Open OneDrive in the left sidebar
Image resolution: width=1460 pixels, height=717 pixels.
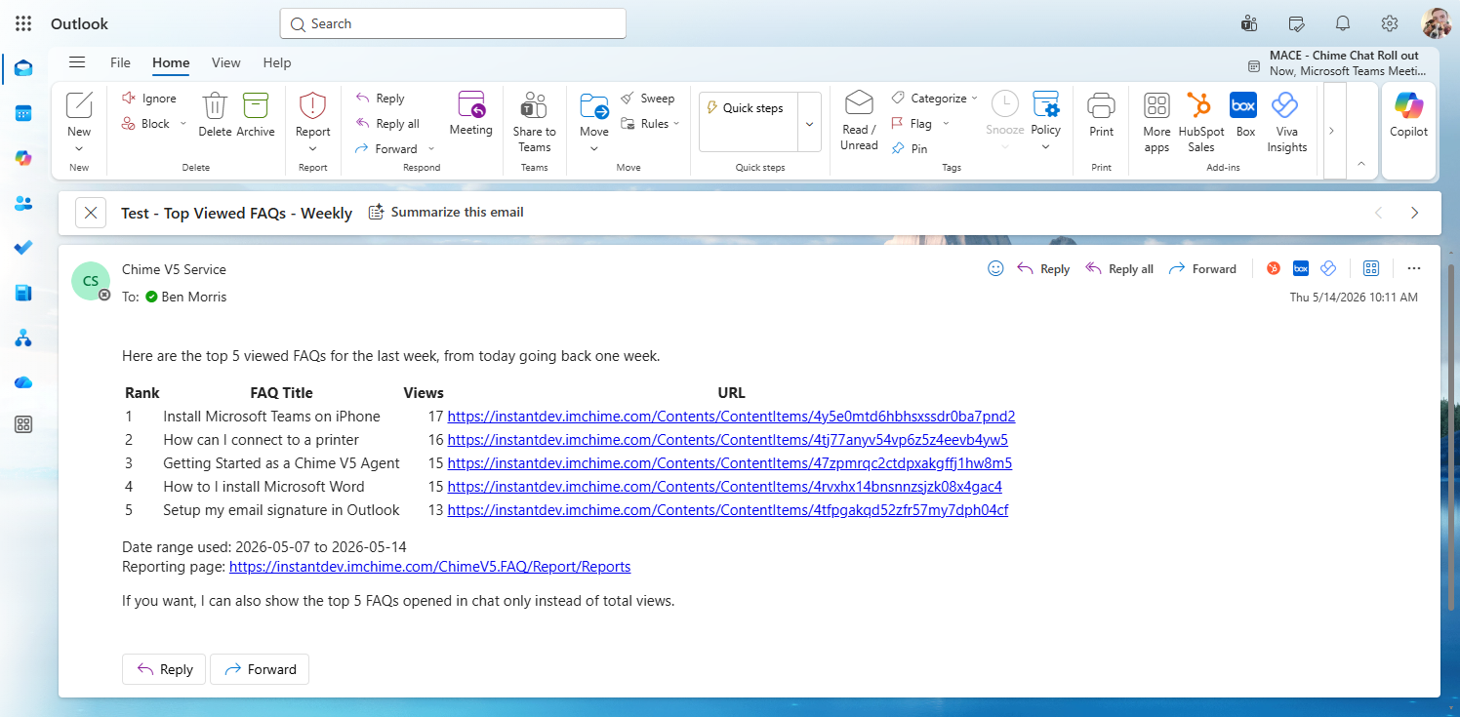pos(23,382)
